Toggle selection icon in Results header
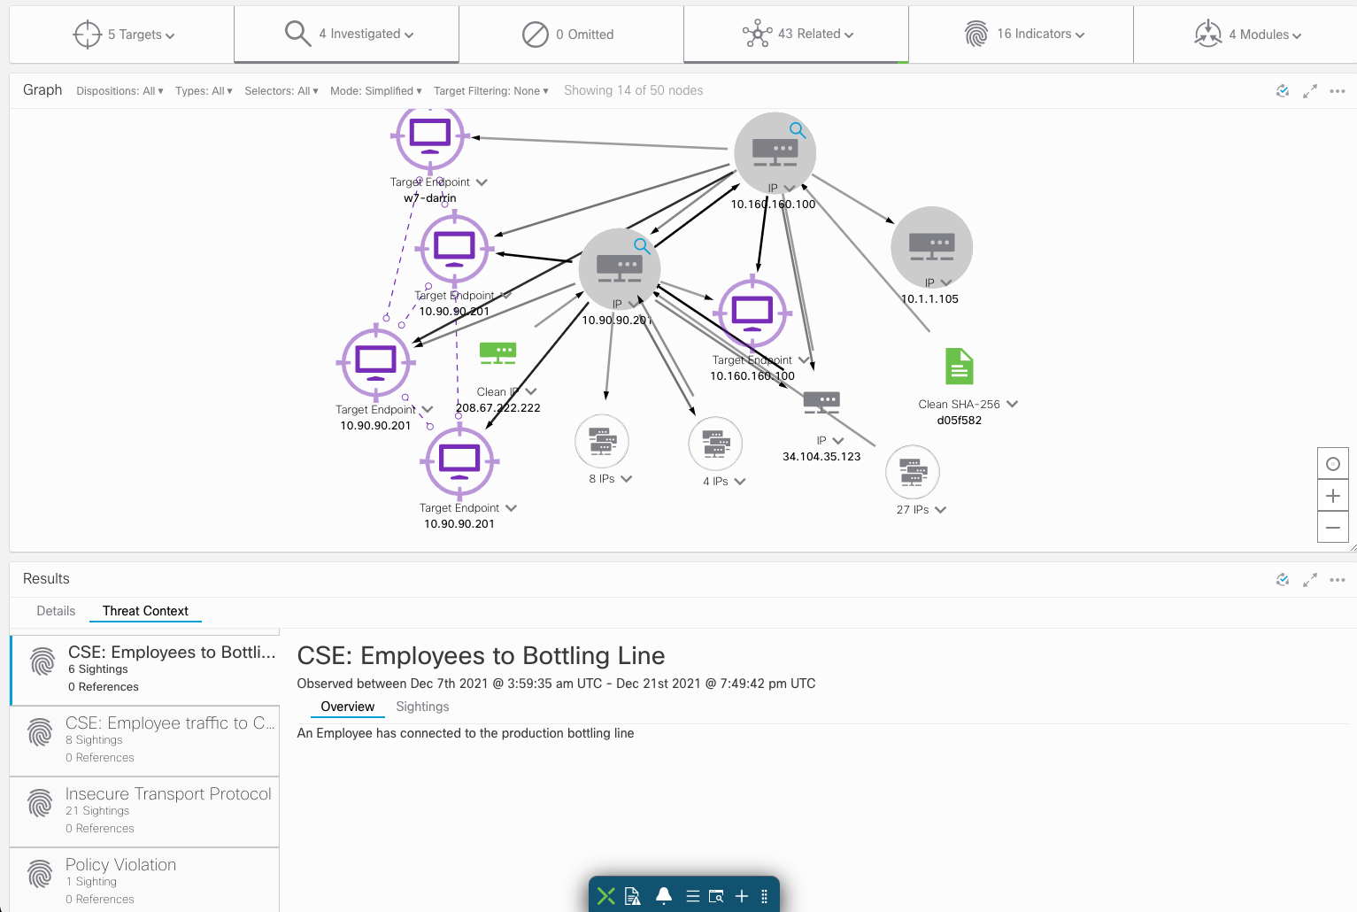Image resolution: width=1357 pixels, height=912 pixels. point(1283,580)
